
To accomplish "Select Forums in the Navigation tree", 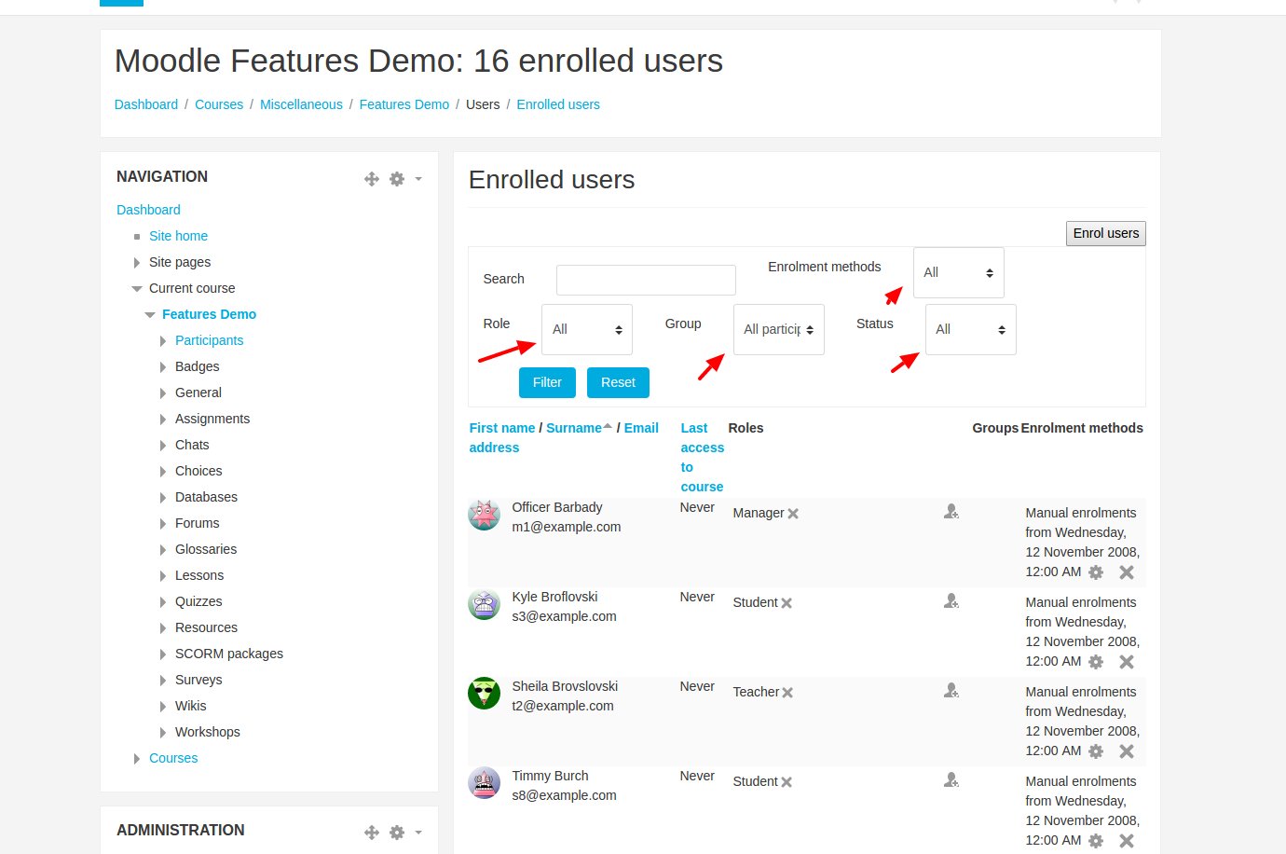I will coord(198,523).
